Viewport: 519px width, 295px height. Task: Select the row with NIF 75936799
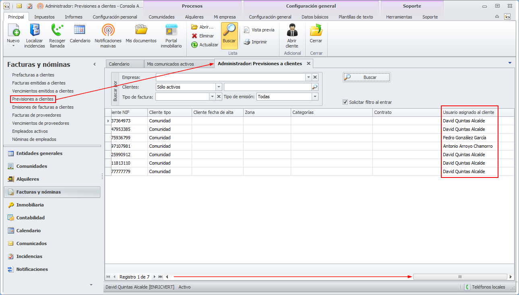tap(309, 138)
